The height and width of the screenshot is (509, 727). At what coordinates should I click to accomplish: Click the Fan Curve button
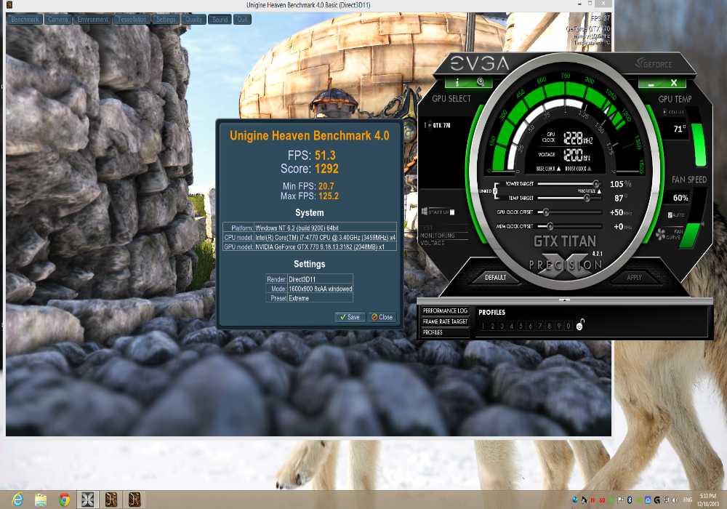click(x=673, y=234)
